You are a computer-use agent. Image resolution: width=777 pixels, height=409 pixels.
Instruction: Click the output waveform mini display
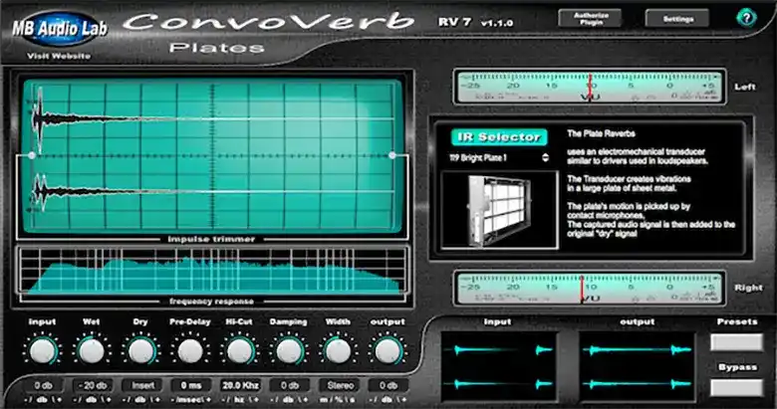click(638, 366)
